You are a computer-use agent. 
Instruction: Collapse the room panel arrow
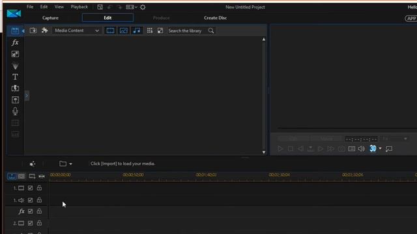coord(23,31)
